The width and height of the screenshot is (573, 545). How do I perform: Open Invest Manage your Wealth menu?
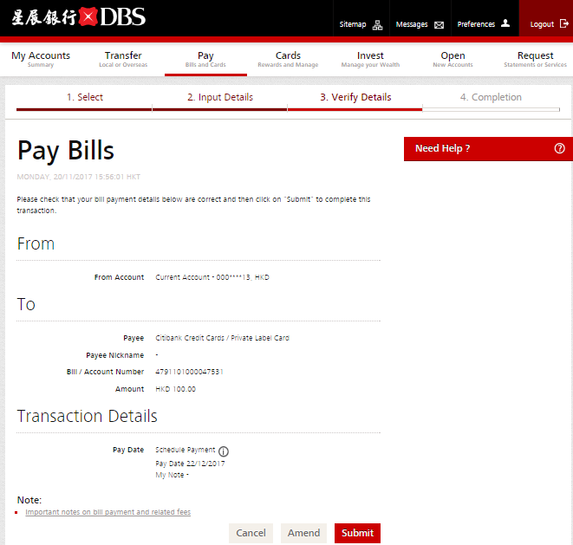tap(370, 59)
